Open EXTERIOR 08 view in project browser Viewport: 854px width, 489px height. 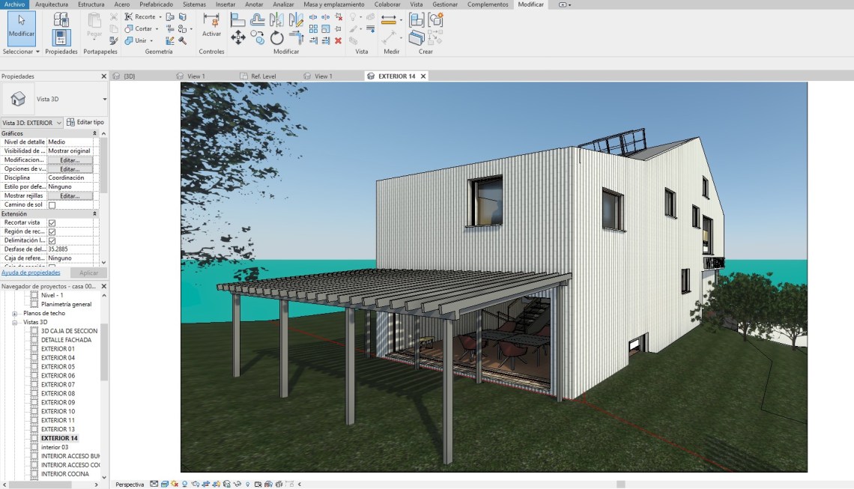[58, 393]
